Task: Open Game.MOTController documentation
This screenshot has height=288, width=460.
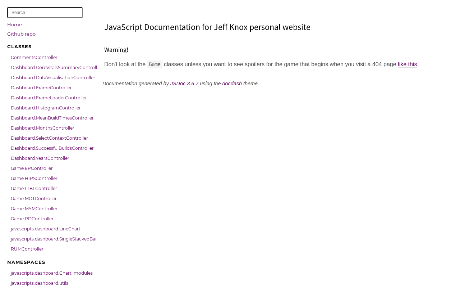Action: 34,199
